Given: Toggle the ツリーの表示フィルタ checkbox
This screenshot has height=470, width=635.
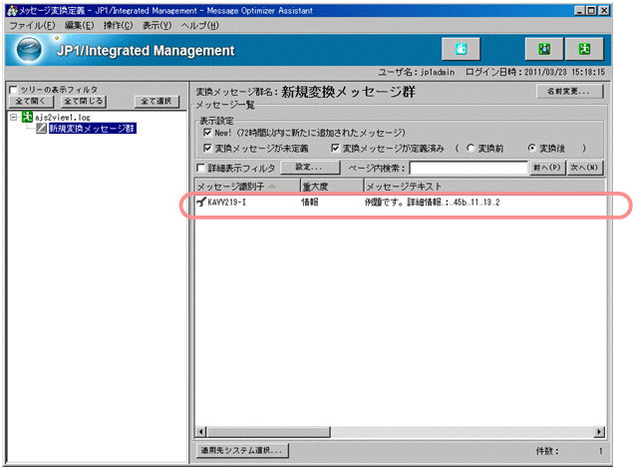Looking at the screenshot, I should coord(13,90).
